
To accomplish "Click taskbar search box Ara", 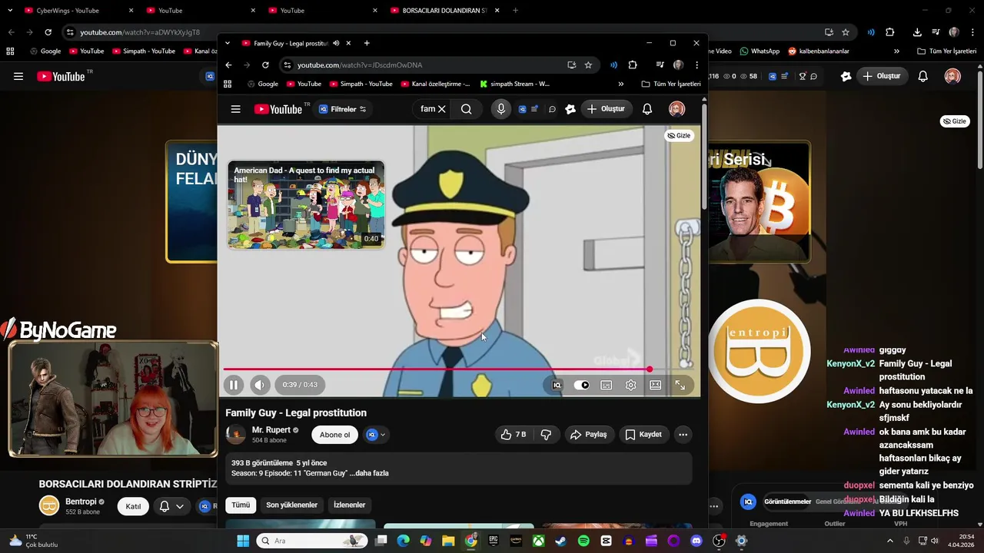I will tap(311, 541).
